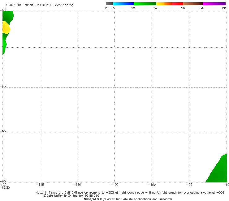Click the latitude label '-50'
The width and height of the screenshot is (229, 201).
pyautogui.click(x=3, y=87)
